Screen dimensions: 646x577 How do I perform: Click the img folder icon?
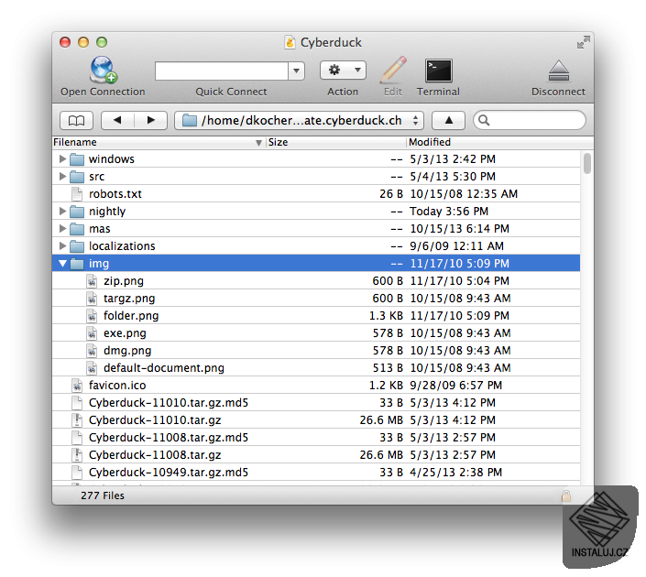pyautogui.click(x=77, y=264)
